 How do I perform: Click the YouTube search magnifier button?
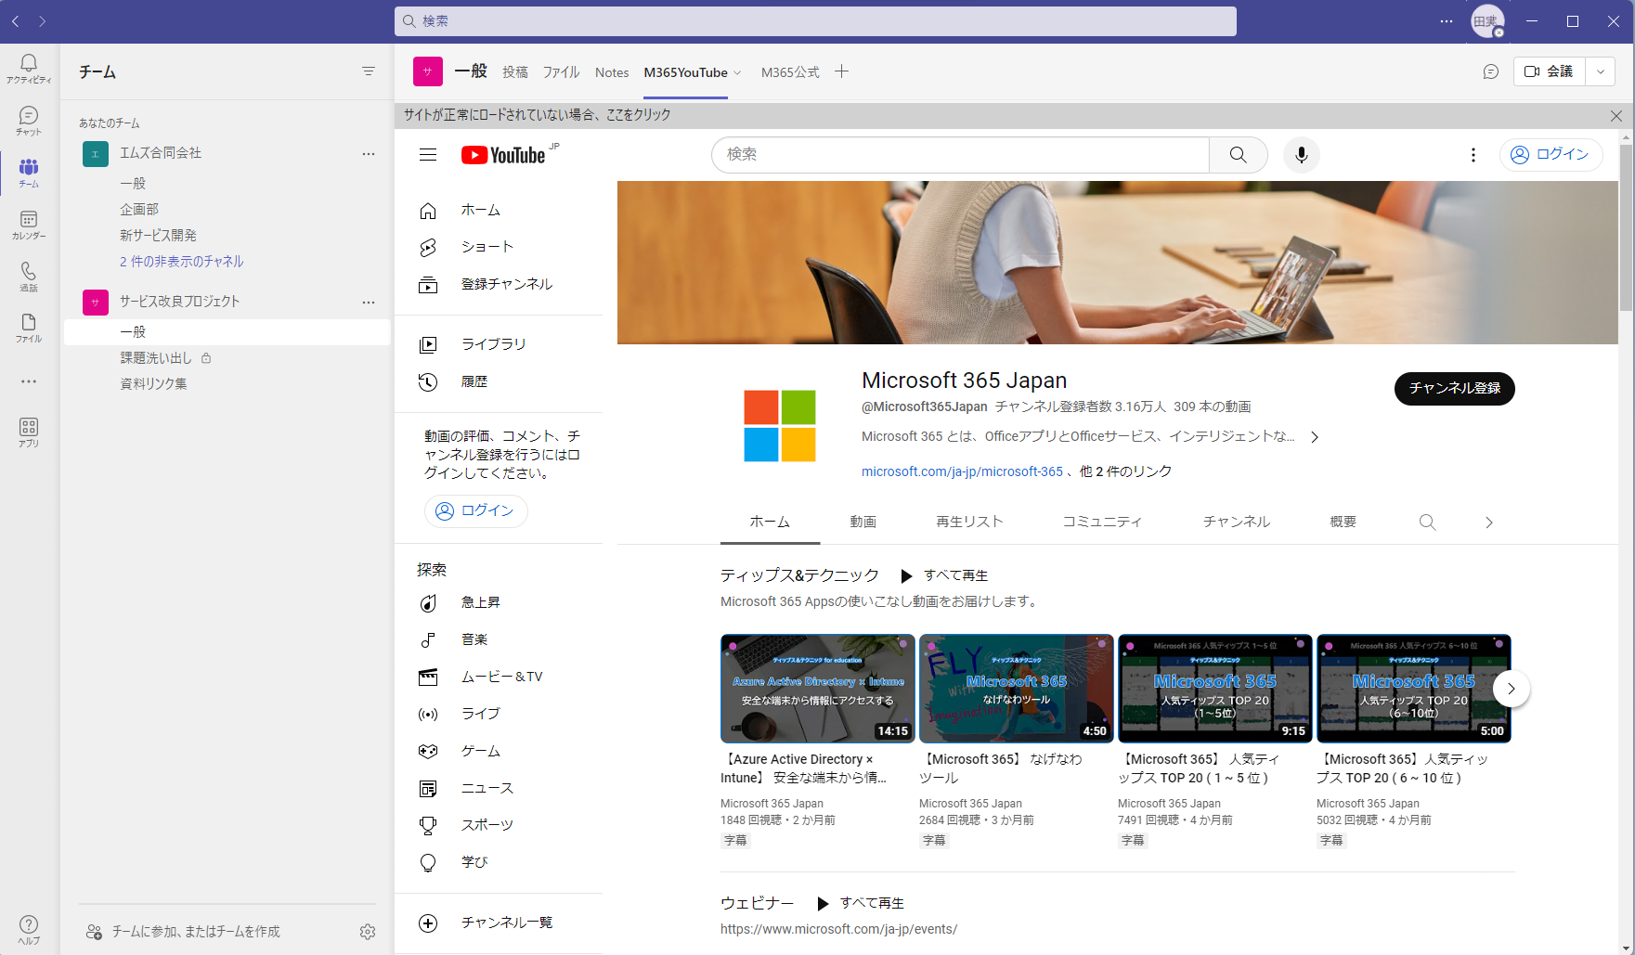click(1239, 155)
